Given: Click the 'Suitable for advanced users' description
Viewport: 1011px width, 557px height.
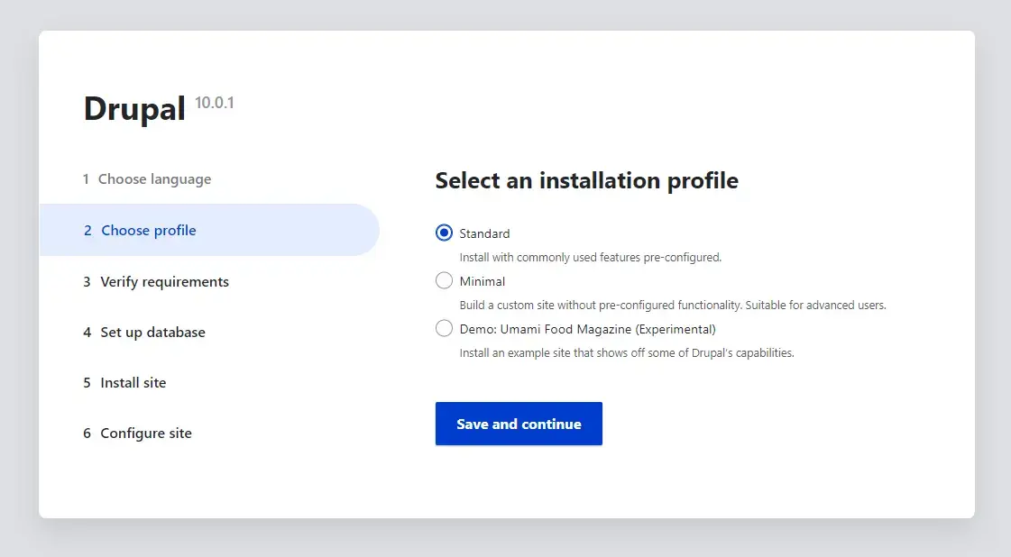Looking at the screenshot, I should (x=815, y=306).
